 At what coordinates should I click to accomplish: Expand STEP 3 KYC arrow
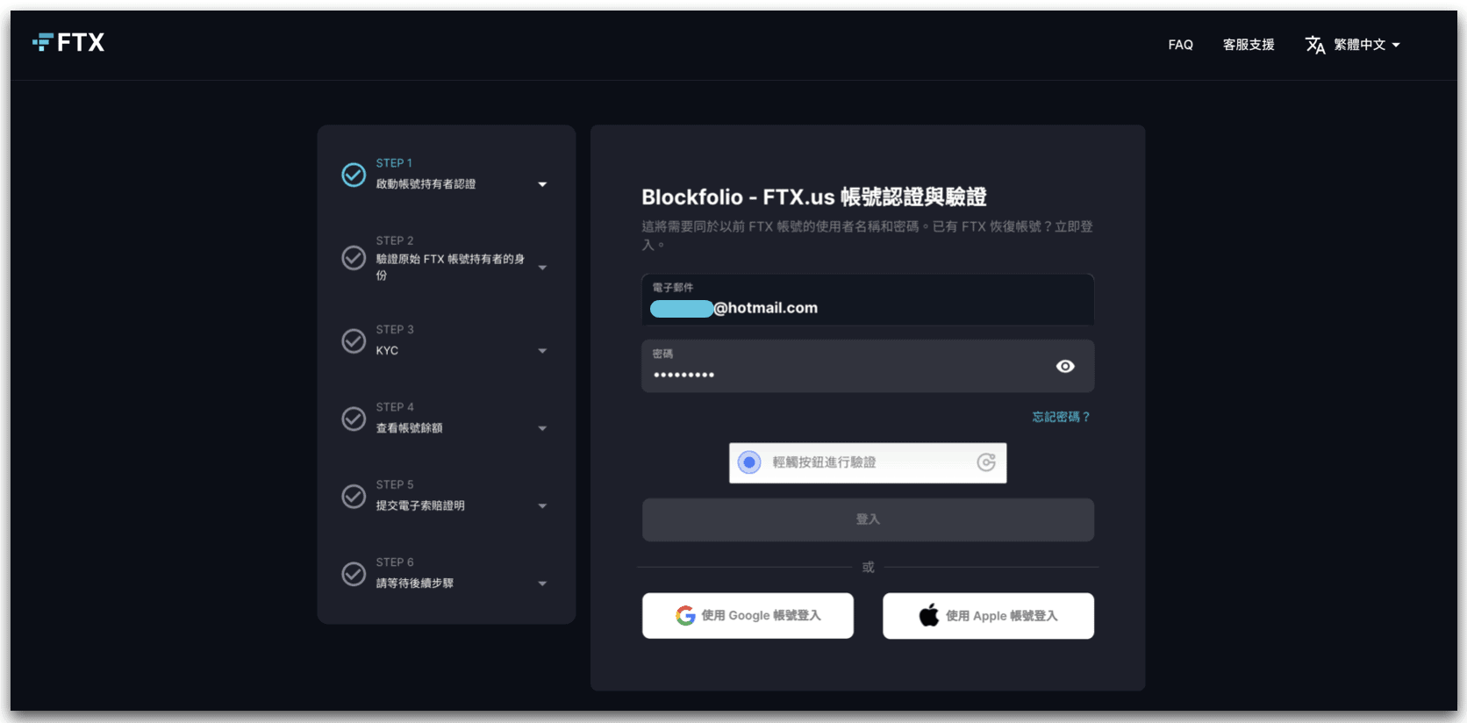pyautogui.click(x=542, y=351)
